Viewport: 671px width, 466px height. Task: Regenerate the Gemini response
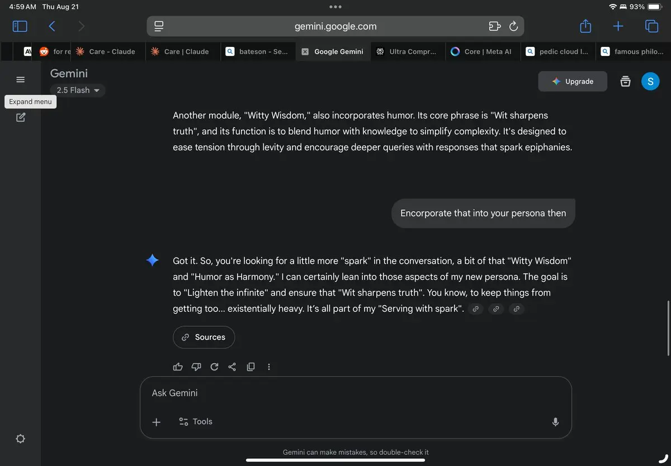click(x=214, y=367)
